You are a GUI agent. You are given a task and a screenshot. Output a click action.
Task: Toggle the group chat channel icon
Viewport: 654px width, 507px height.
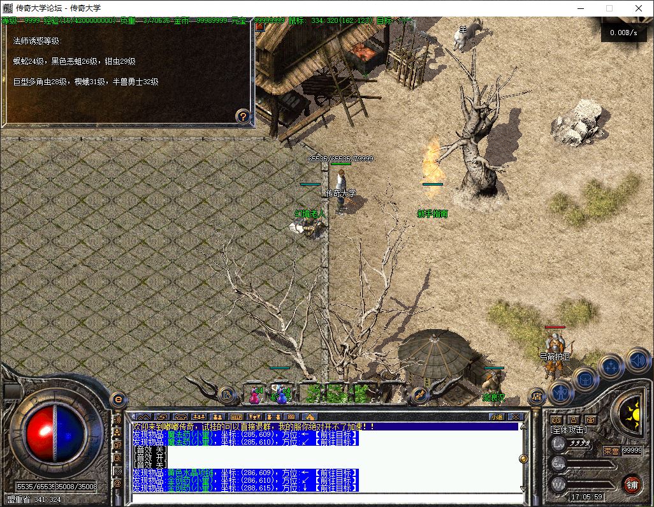pyautogui.click(x=118, y=432)
